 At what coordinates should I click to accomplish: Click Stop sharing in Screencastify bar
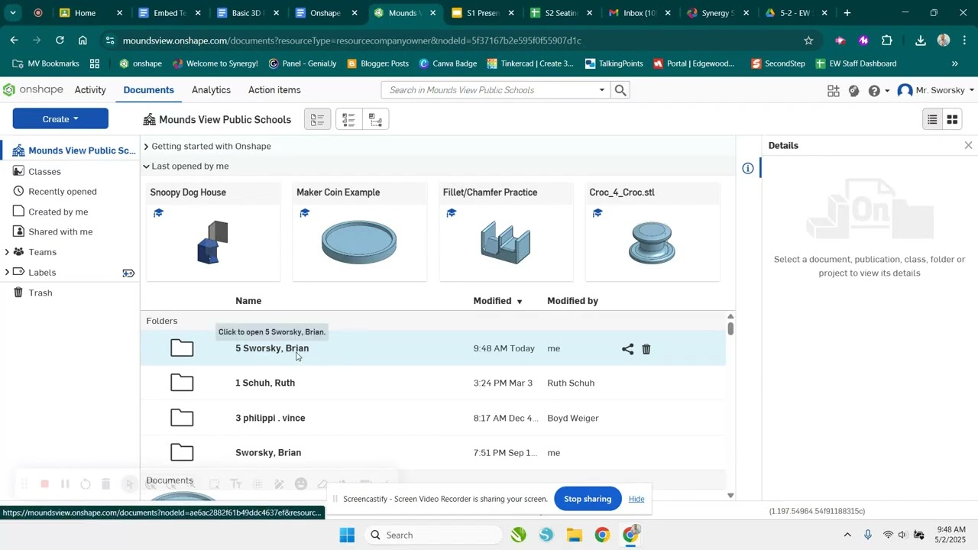(588, 499)
